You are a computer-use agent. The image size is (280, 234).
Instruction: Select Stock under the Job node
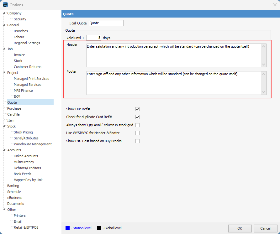point(18,61)
